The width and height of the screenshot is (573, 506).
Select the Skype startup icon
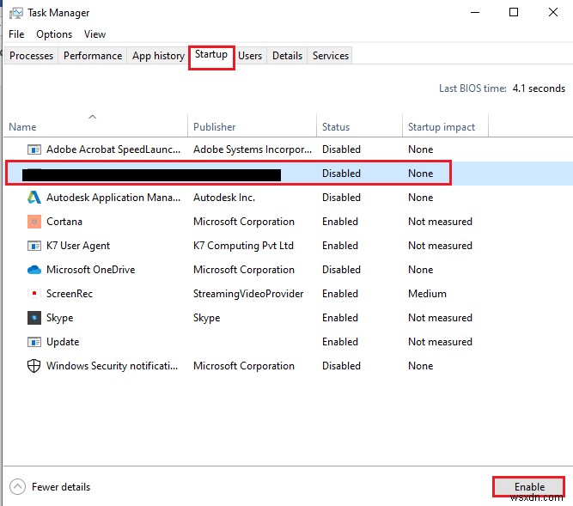click(34, 318)
